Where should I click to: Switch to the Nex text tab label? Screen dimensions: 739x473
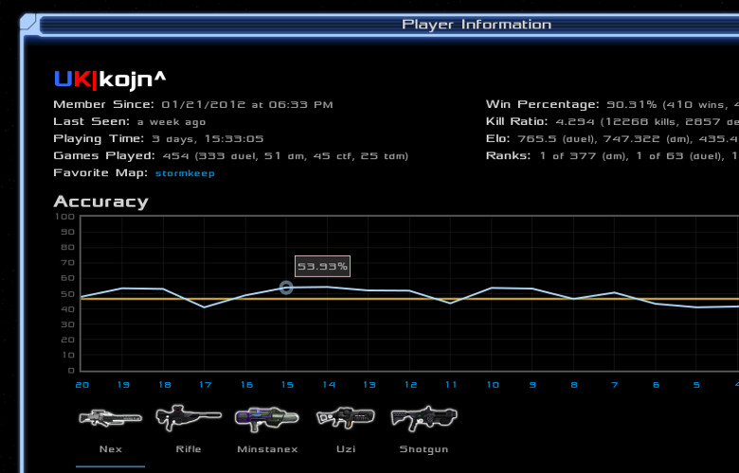pyautogui.click(x=110, y=449)
